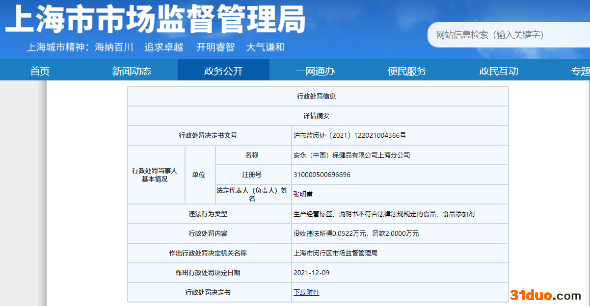
Task: Click the registration number 310000500696696
Action: pyautogui.click(x=322, y=175)
